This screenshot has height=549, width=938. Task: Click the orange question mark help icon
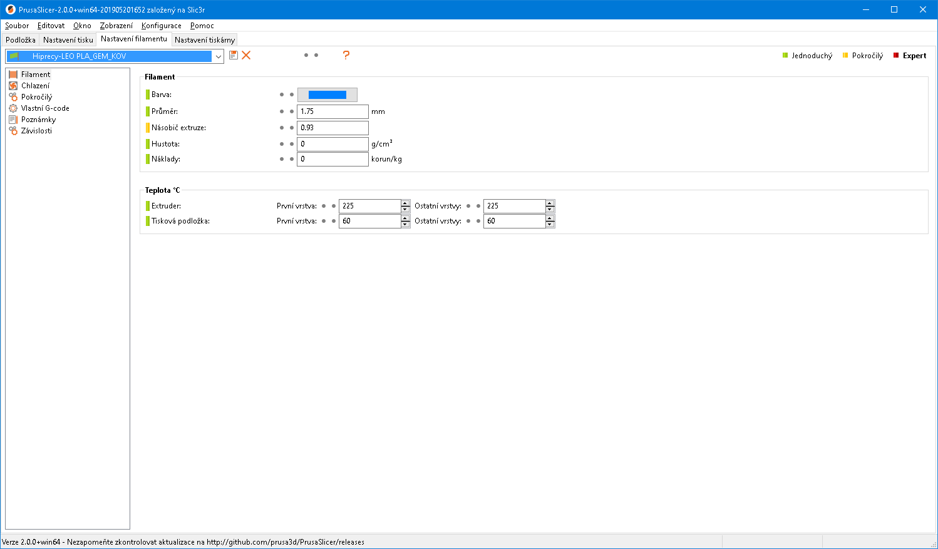(x=346, y=55)
